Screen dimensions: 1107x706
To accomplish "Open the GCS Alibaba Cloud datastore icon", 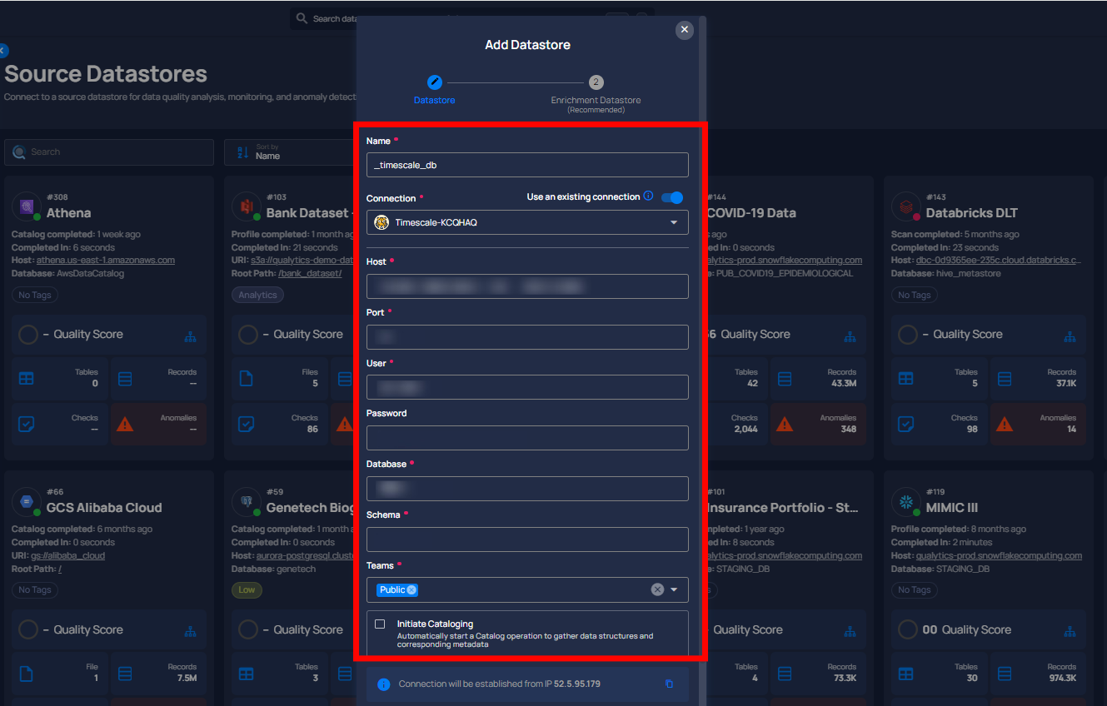I will (27, 501).
